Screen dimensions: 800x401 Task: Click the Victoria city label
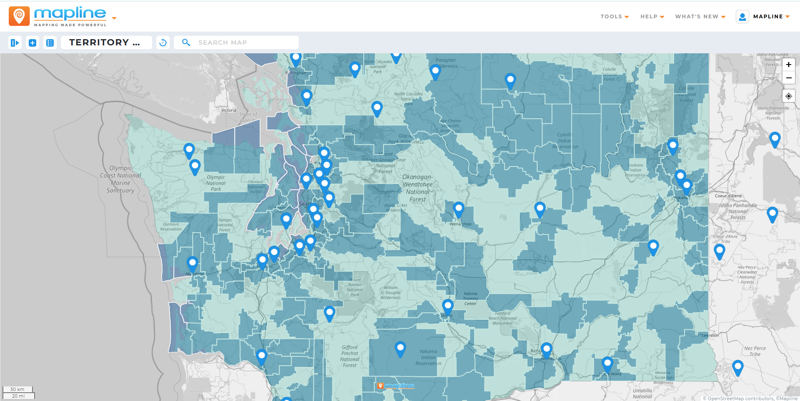pyautogui.click(x=229, y=110)
